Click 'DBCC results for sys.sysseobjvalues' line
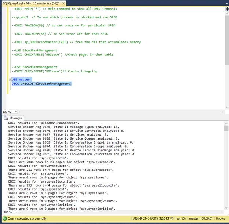Screen dimensions: 229x224 coord(43,197)
